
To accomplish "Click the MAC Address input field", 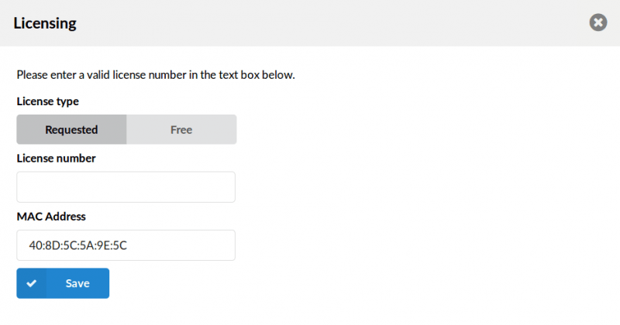I will tap(126, 245).
